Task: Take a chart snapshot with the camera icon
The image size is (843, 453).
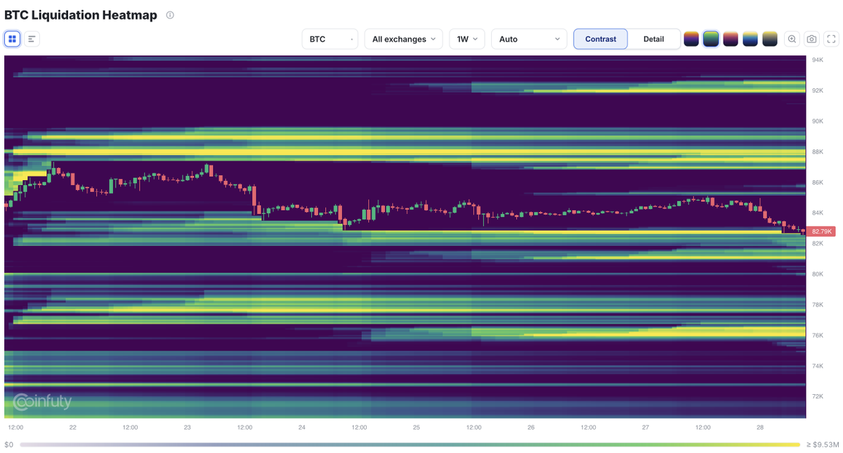Action: click(x=811, y=39)
